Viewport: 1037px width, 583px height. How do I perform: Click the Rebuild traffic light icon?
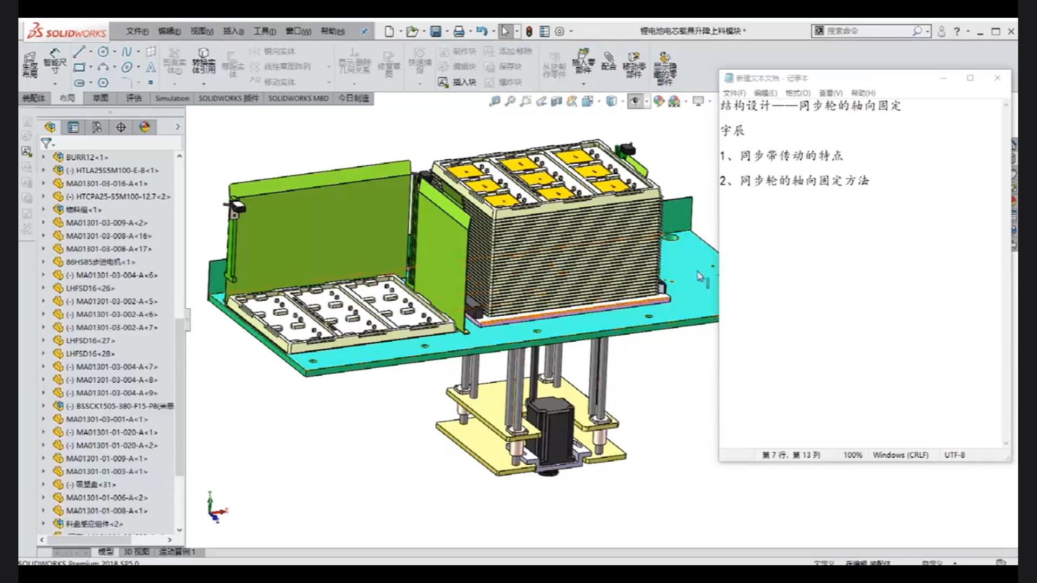529,31
